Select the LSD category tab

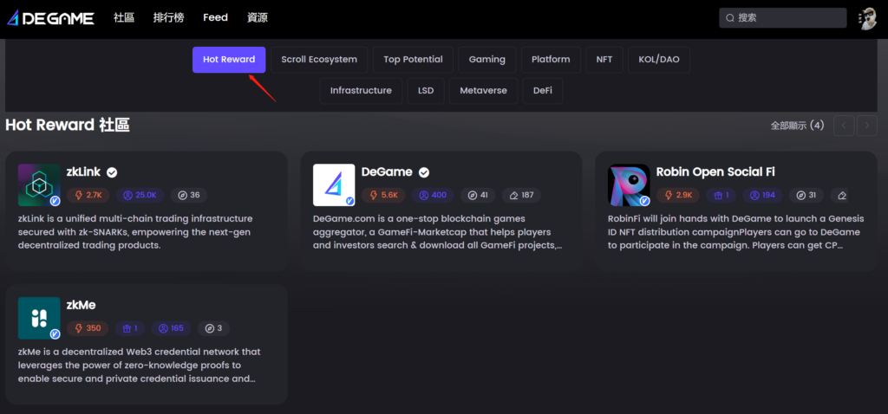tap(426, 91)
